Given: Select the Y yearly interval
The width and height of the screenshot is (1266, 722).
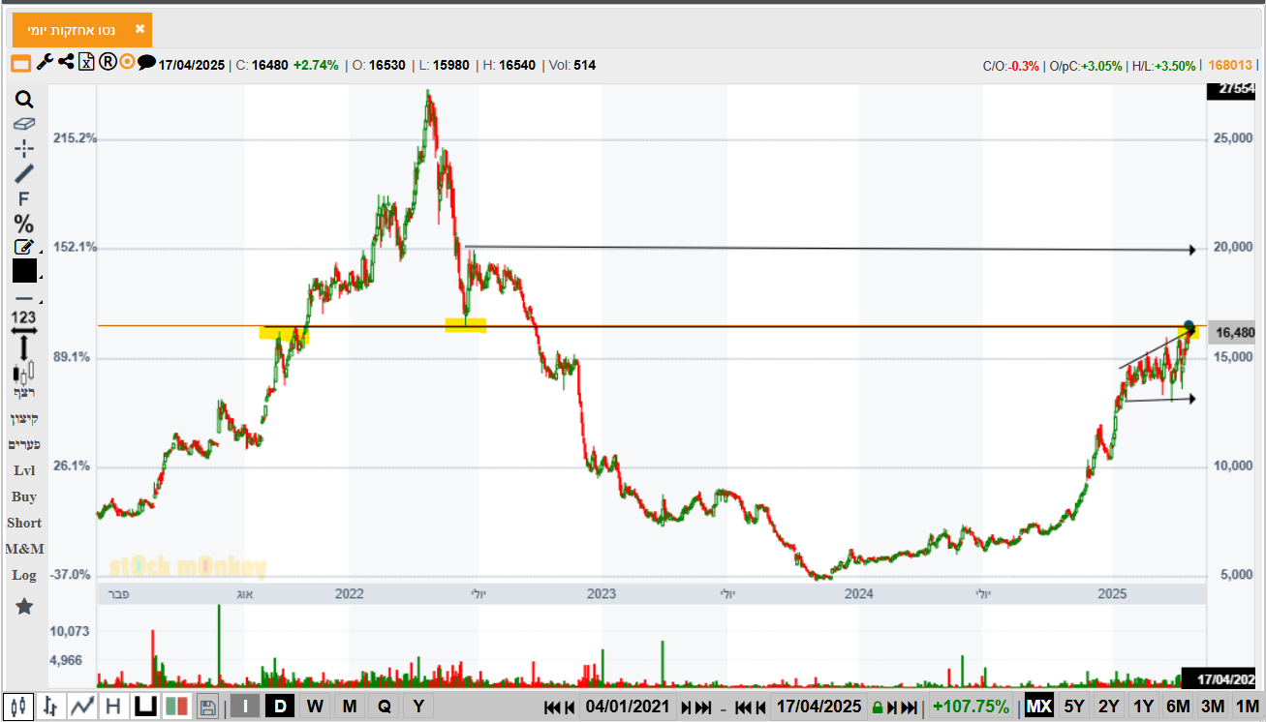Looking at the screenshot, I should [417, 707].
